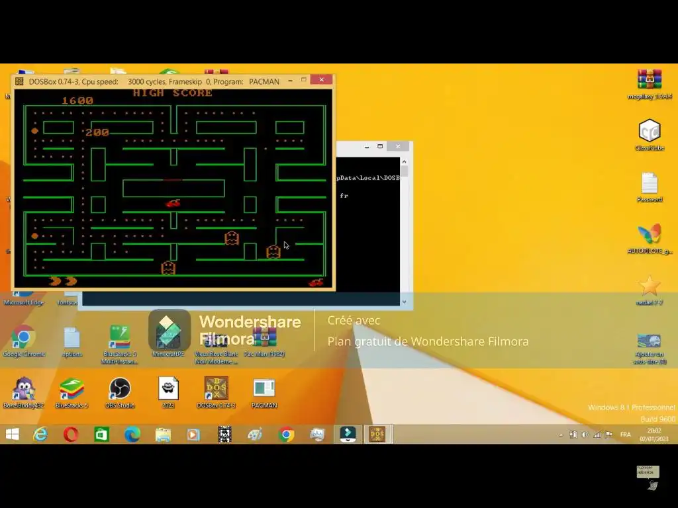
Task: Switch to Filmora in the taskbar
Action: (x=348, y=434)
